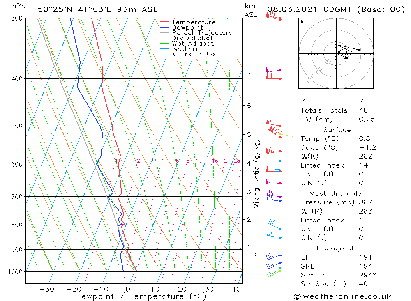This screenshot has width=411, height=301.
Task: Click the green wind barb at 1000 hPa
Action: 273,273
